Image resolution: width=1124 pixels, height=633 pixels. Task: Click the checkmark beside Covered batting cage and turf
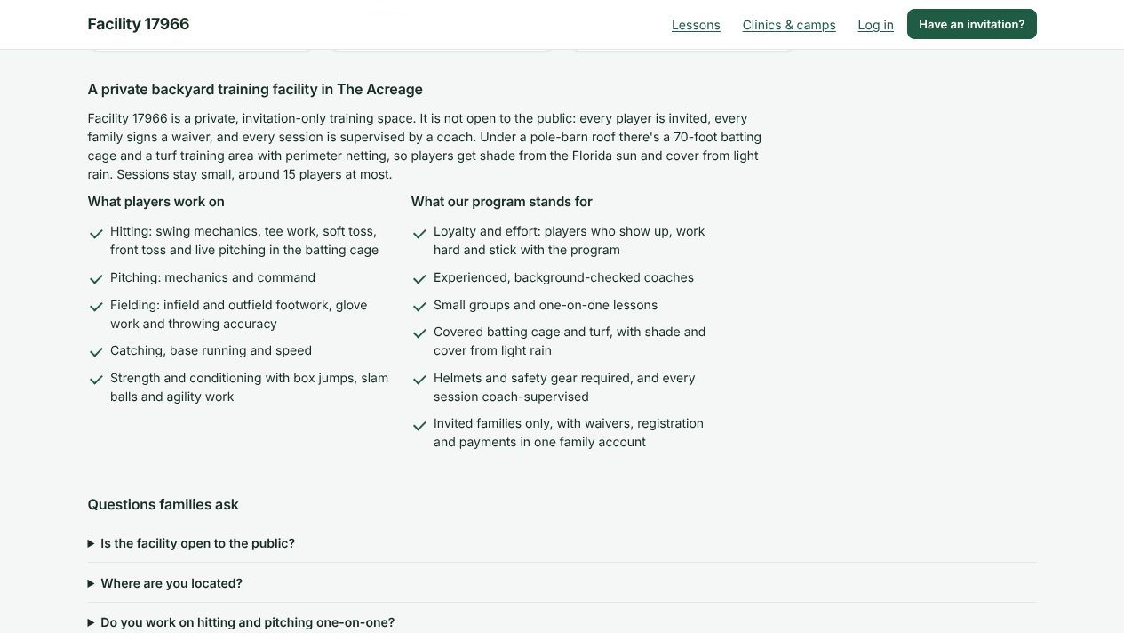tap(419, 333)
